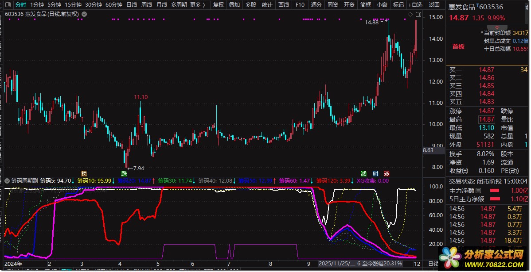Viewport: 531px width, 272px height.
Task: Toggle the right panel layout icon
Action: tap(418, 14)
